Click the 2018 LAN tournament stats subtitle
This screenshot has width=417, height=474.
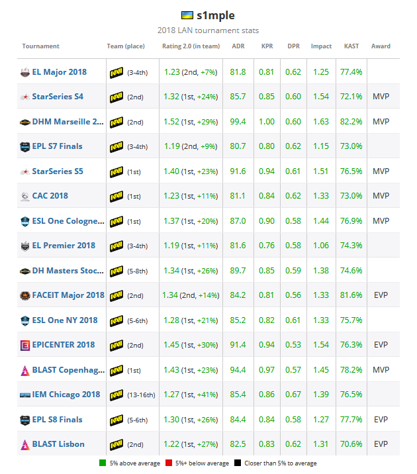[x=208, y=30]
